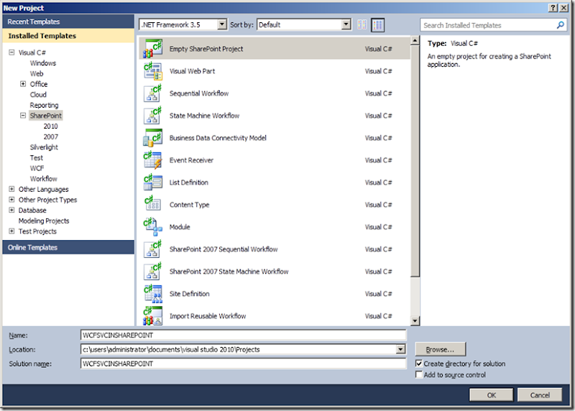Open the Recent Templates section
Viewport: 575px width, 411px height.
point(68,22)
